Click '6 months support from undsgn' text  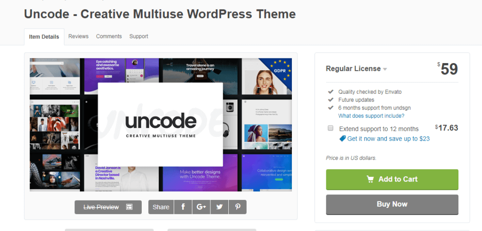(374, 108)
